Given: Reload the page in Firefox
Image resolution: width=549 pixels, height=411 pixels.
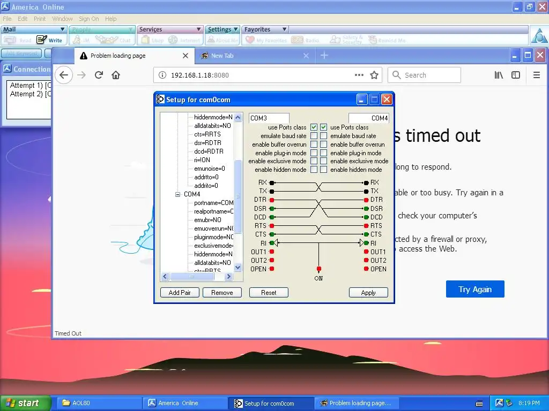Looking at the screenshot, I should coord(99,75).
